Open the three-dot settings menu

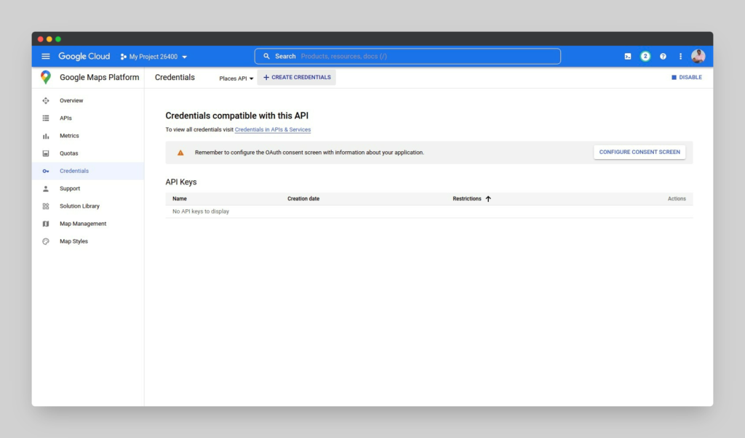coord(680,57)
